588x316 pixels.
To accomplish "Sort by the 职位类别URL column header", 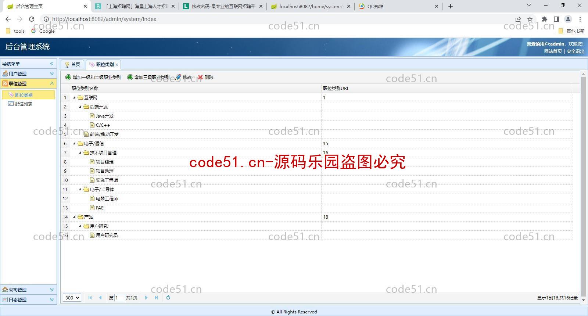I will coord(447,88).
